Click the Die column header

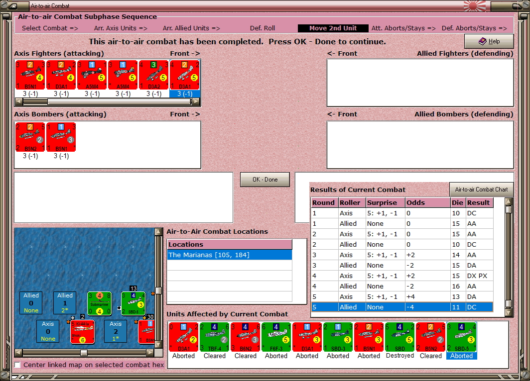458,202
